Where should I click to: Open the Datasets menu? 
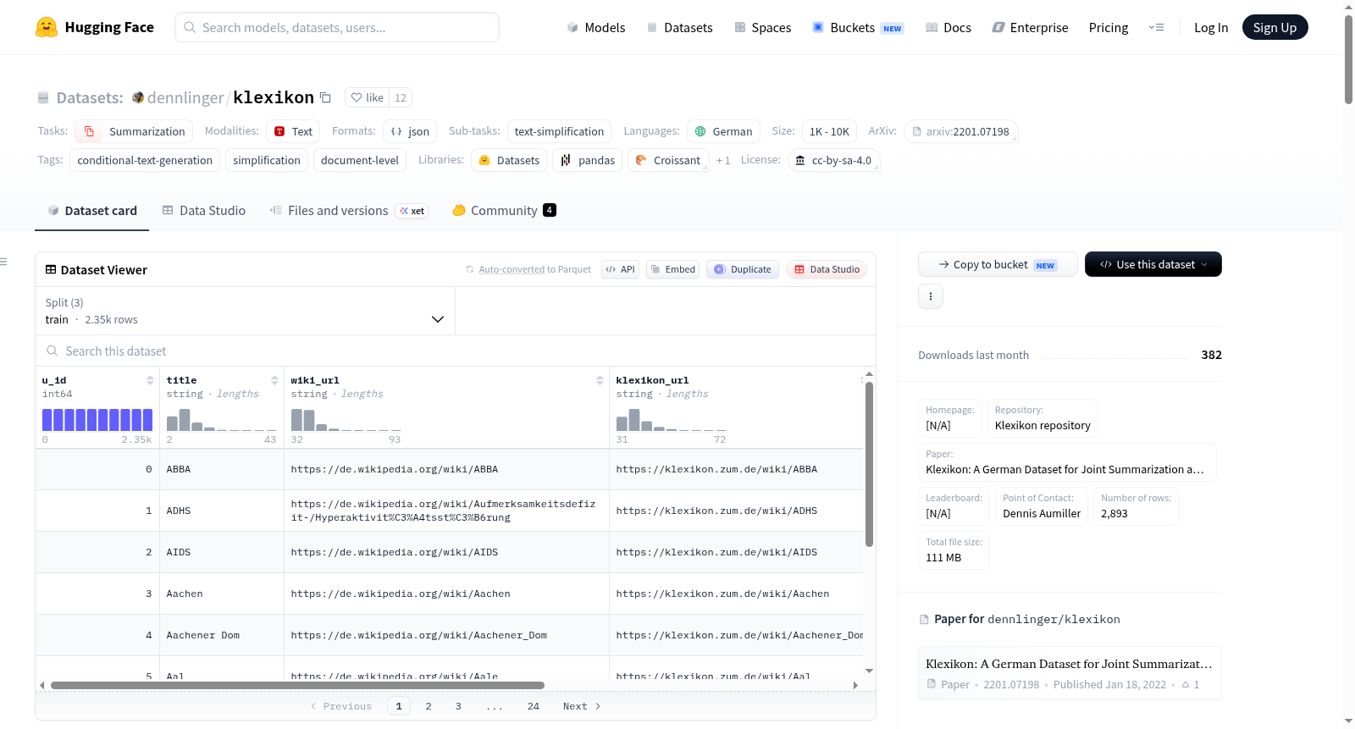679,27
